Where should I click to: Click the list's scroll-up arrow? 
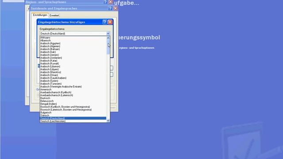108,38
